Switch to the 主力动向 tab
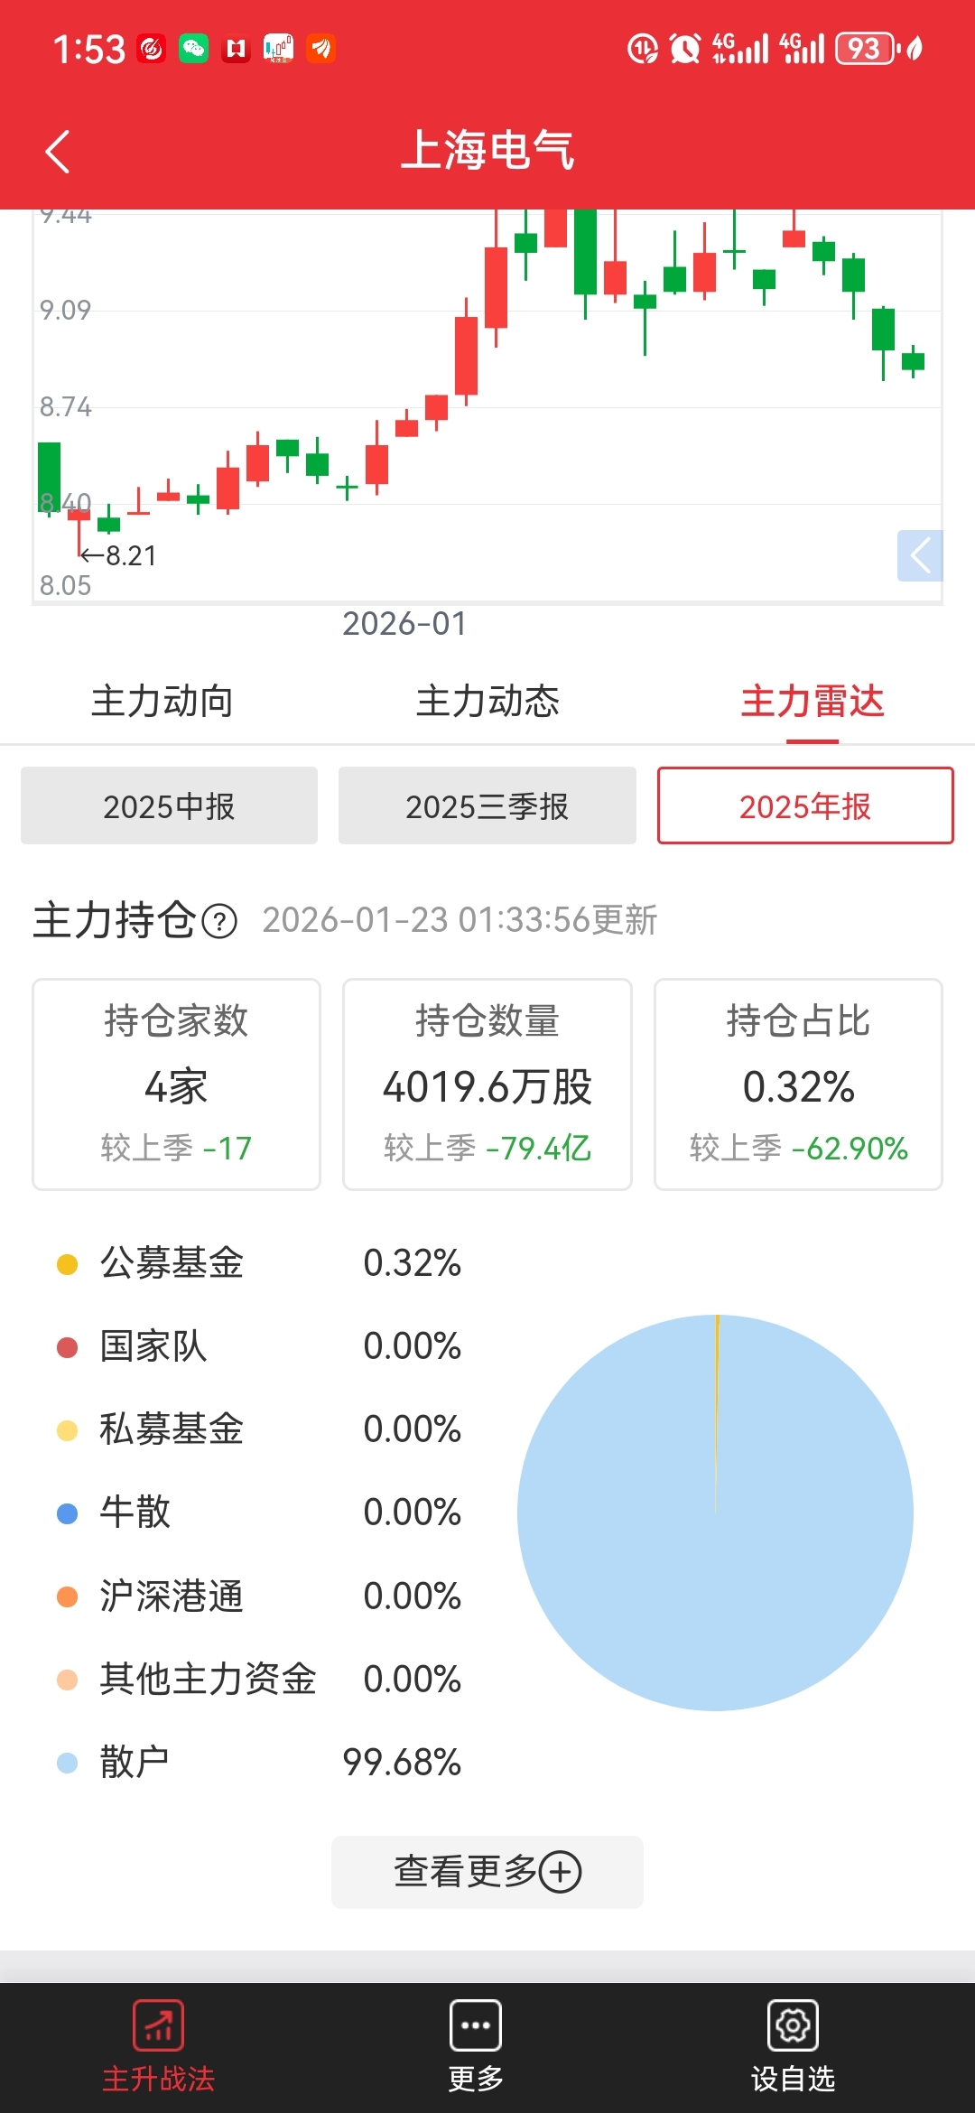975x2113 pixels. pyautogui.click(x=162, y=702)
